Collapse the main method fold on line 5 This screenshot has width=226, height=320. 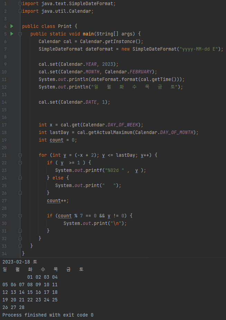tap(20, 34)
